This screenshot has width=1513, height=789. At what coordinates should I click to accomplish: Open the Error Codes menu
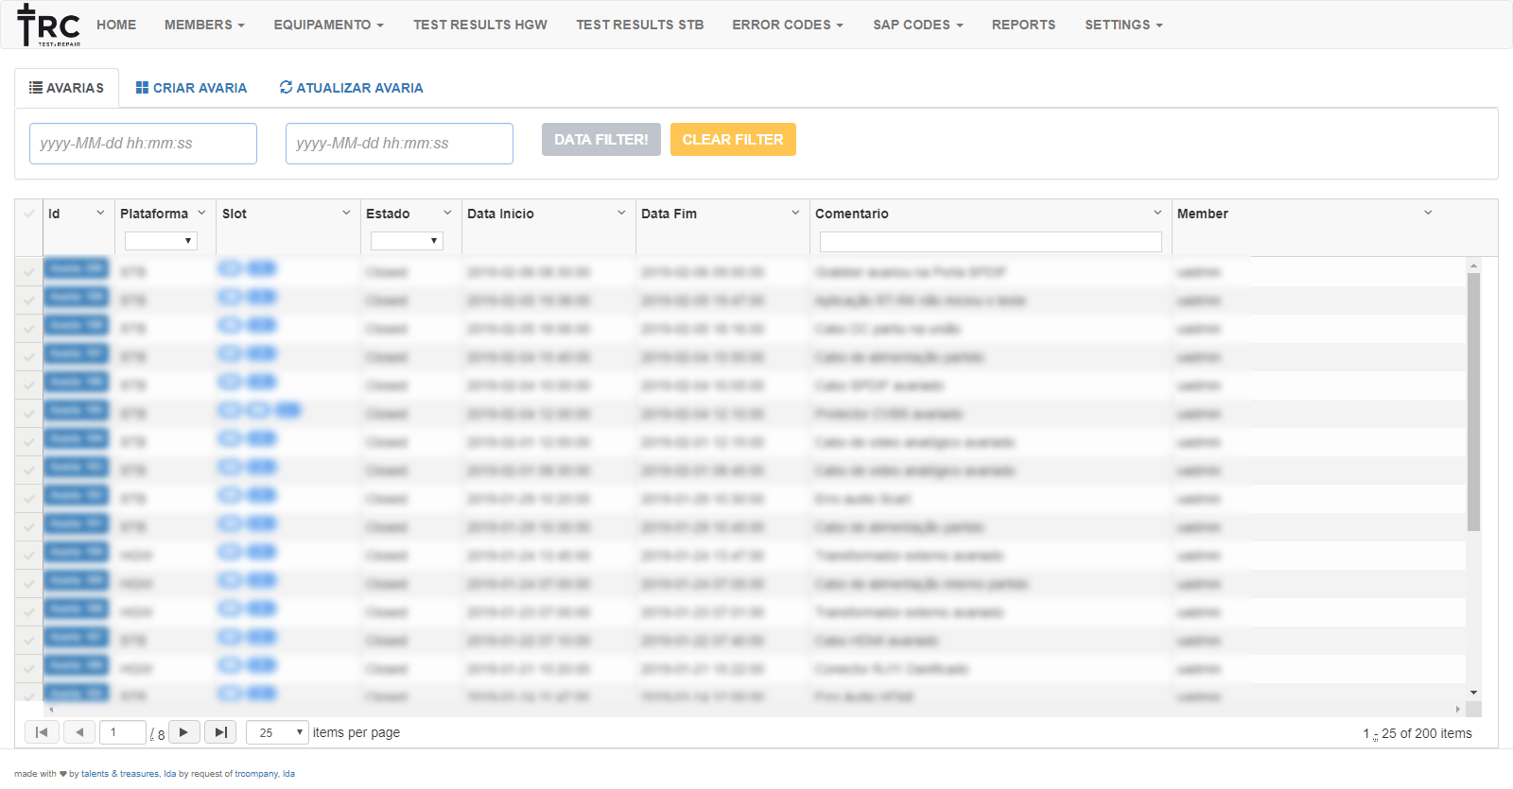[x=787, y=25]
